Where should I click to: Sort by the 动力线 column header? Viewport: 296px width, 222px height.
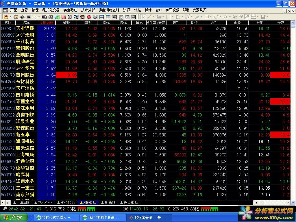(x=47, y=23)
